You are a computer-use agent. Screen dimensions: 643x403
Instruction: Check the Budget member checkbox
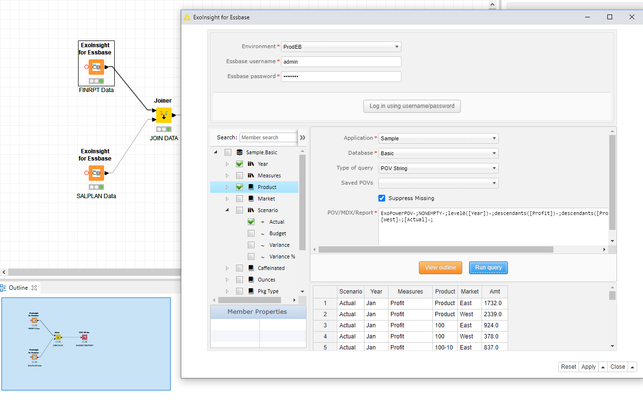pyautogui.click(x=251, y=233)
